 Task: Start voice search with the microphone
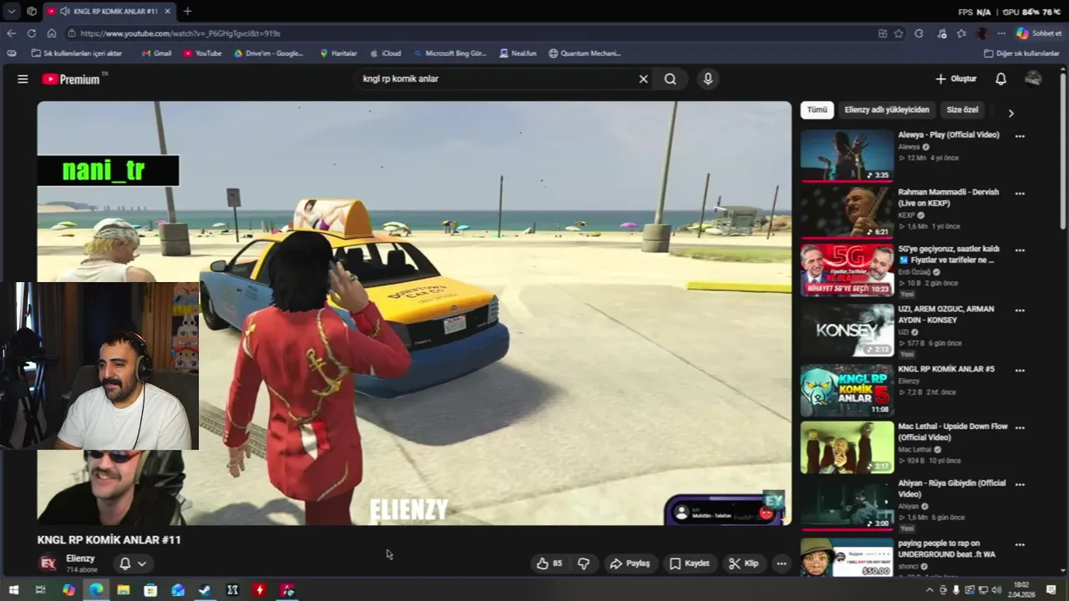pos(708,79)
